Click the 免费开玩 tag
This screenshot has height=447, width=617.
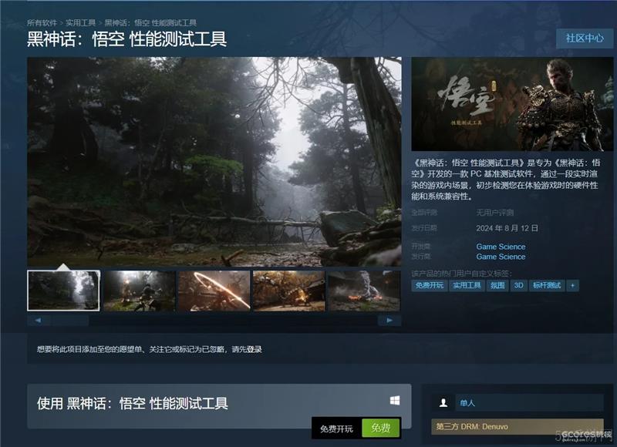click(x=430, y=285)
